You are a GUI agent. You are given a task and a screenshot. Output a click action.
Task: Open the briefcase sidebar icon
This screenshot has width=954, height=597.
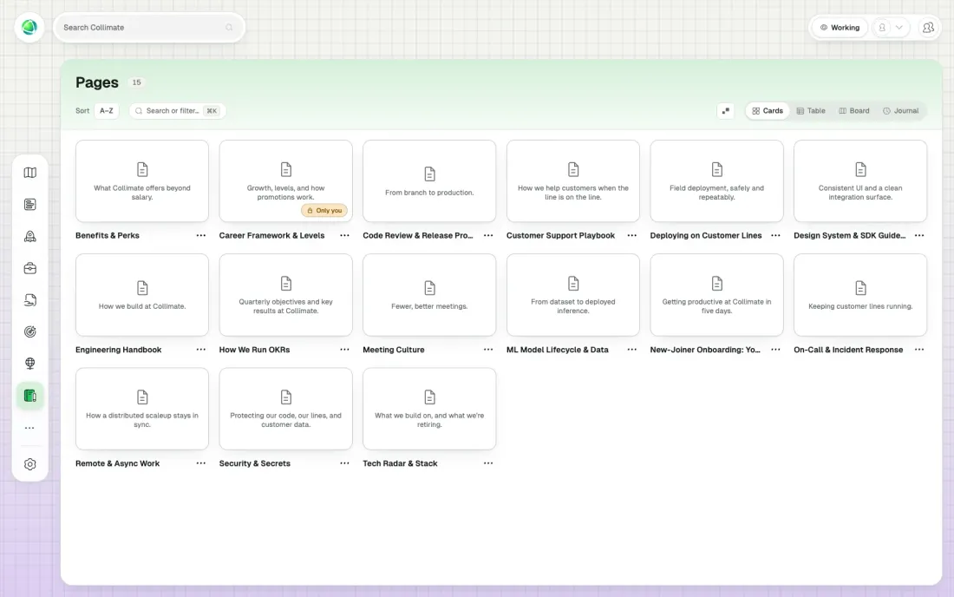[29, 268]
